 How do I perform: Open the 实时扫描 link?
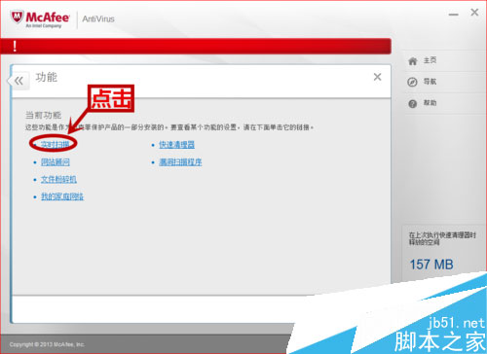(x=55, y=144)
